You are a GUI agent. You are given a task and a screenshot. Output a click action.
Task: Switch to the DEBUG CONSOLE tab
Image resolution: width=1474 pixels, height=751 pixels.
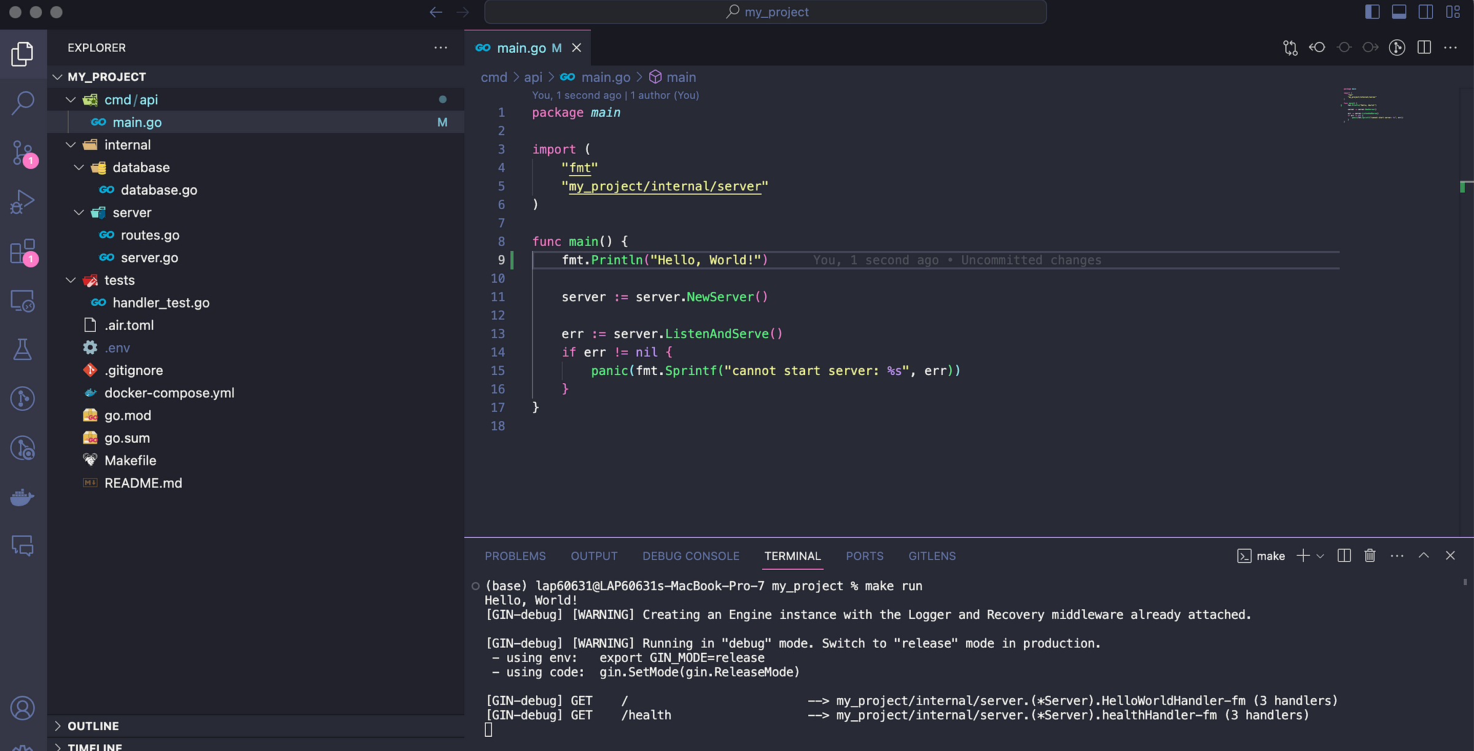pos(690,556)
